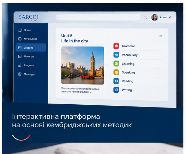Open the Home icon in sidebar
Image resolution: width=186 pixels, height=154 pixels.
[20, 30]
